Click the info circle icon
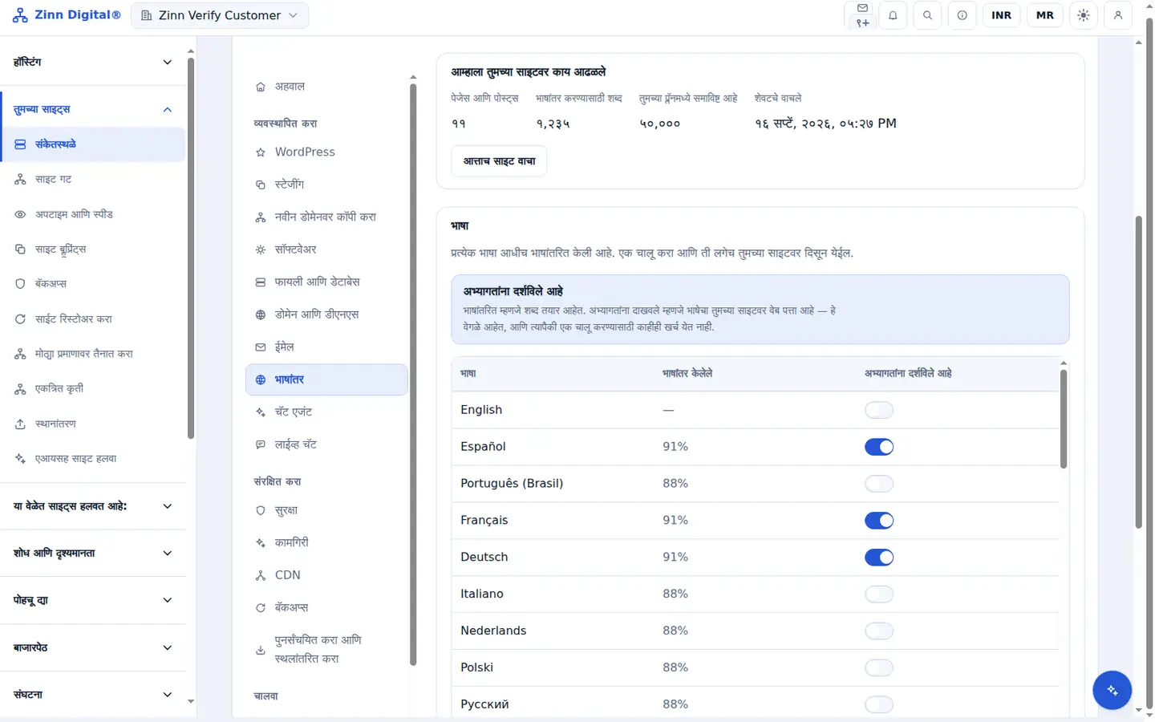The height and width of the screenshot is (722, 1155). [x=962, y=15]
